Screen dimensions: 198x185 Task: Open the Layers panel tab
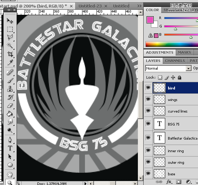pyautogui.click(x=153, y=61)
